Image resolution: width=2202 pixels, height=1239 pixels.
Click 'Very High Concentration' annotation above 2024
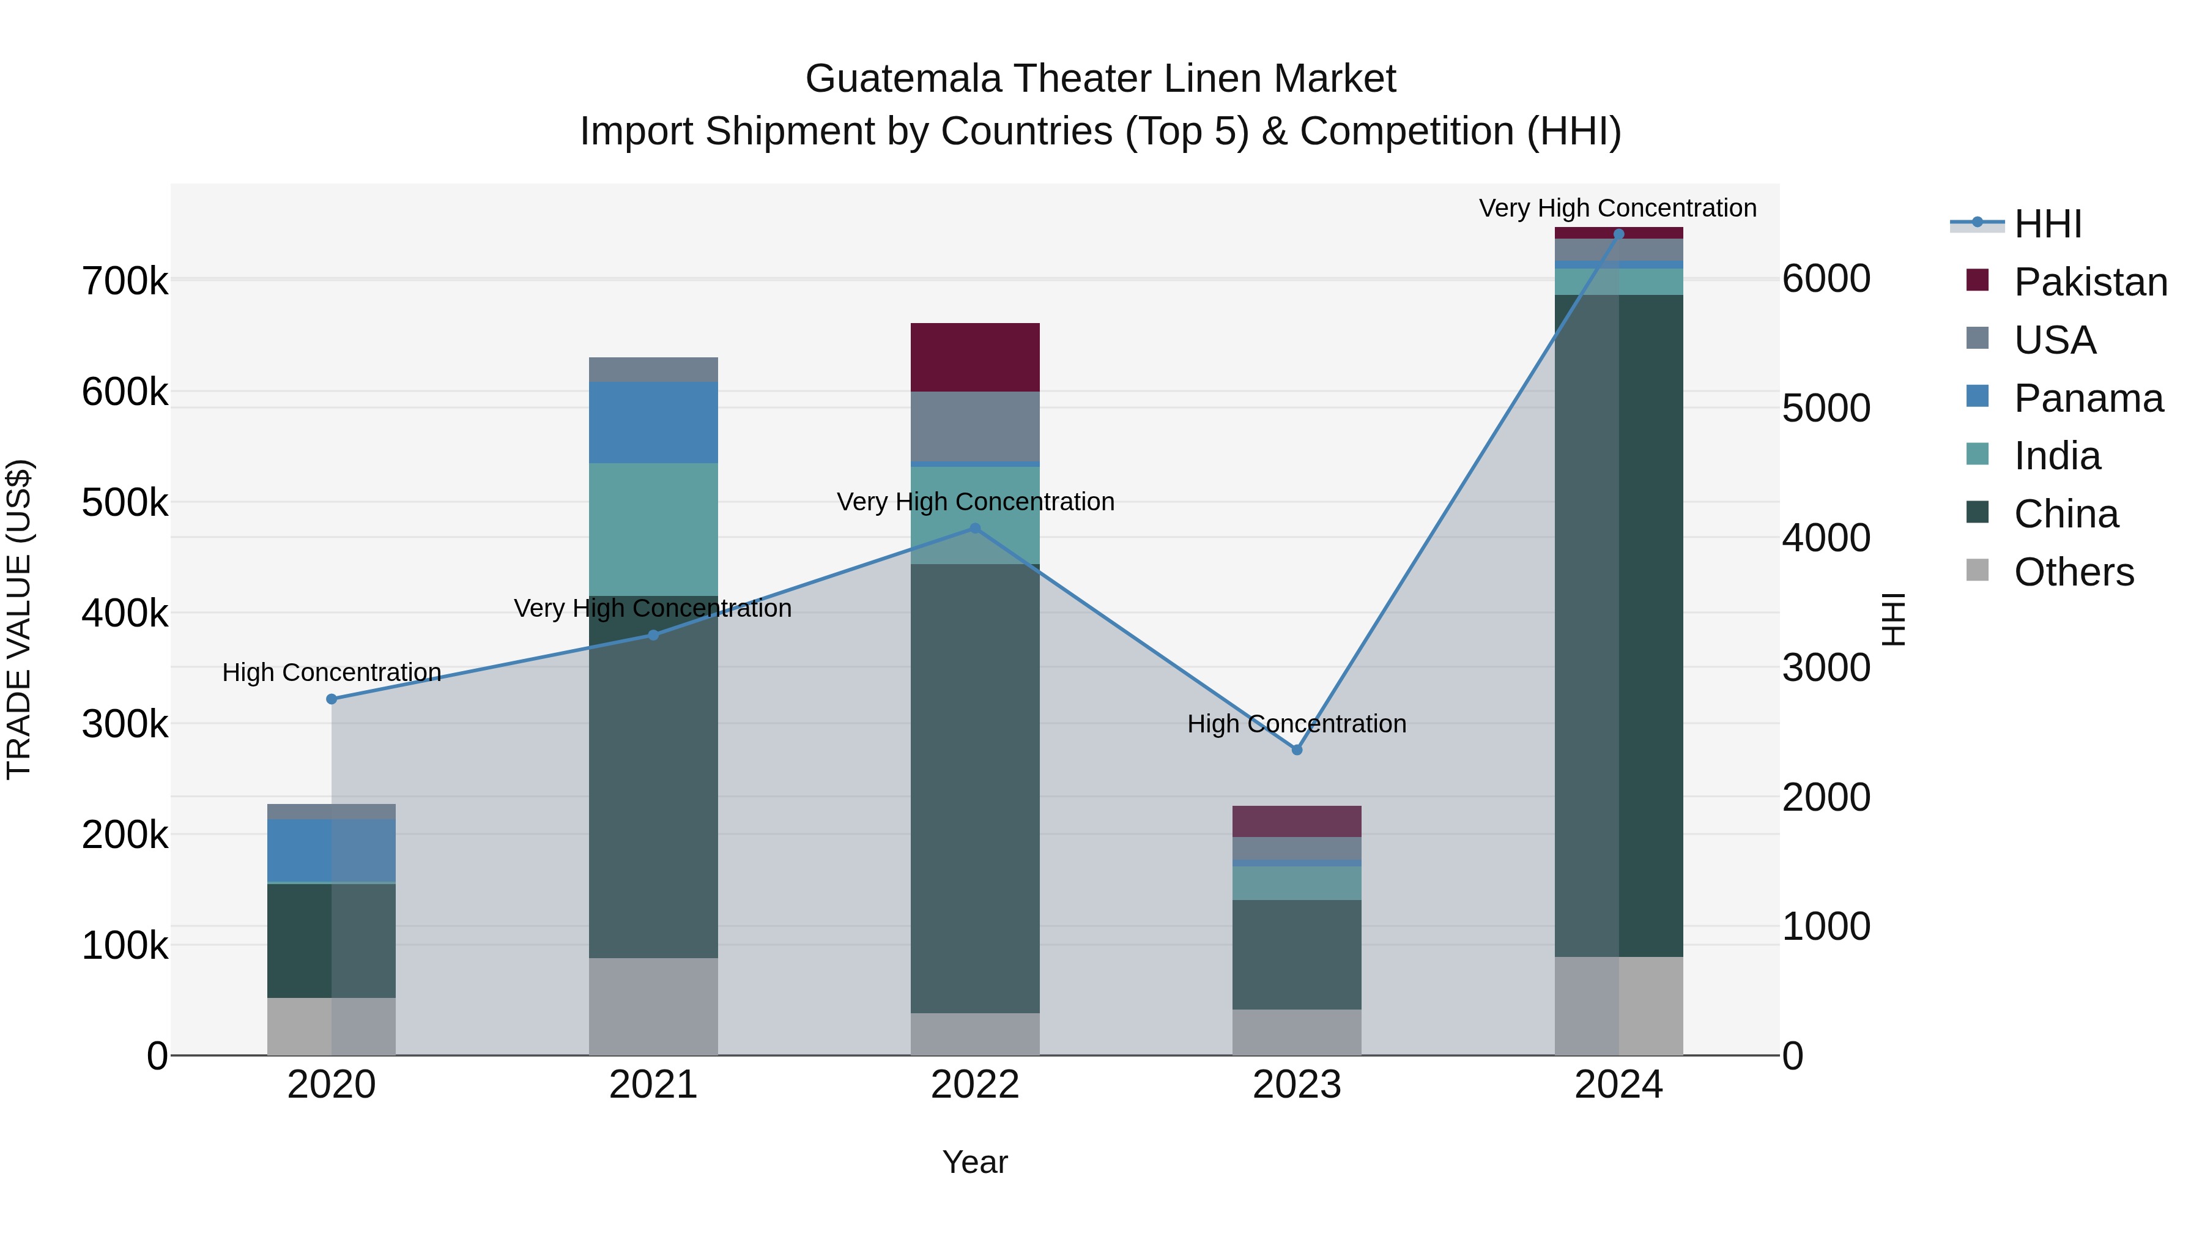(x=1618, y=208)
